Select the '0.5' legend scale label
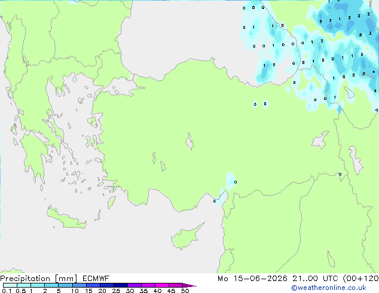The width and height of the screenshot is (379, 293). tap(20, 291)
